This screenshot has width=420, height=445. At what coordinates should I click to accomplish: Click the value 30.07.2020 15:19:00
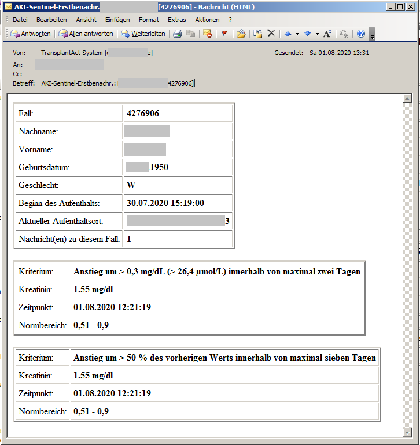pos(165,203)
